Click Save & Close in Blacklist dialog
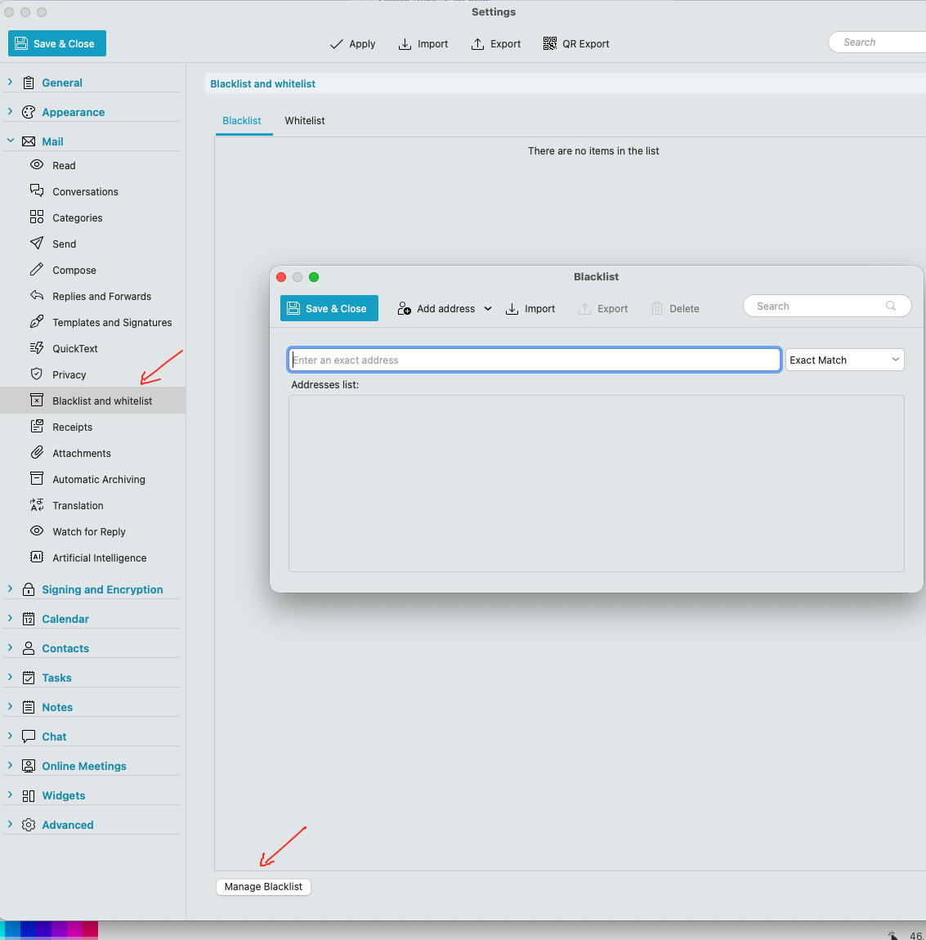Screen dimensions: 926x940 click(x=329, y=309)
